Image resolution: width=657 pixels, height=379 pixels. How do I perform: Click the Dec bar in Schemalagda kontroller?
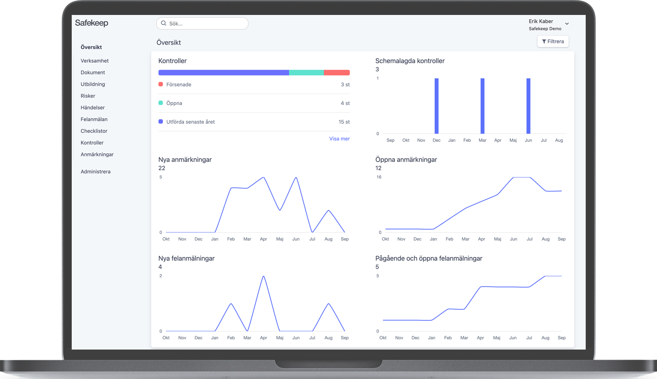point(437,106)
